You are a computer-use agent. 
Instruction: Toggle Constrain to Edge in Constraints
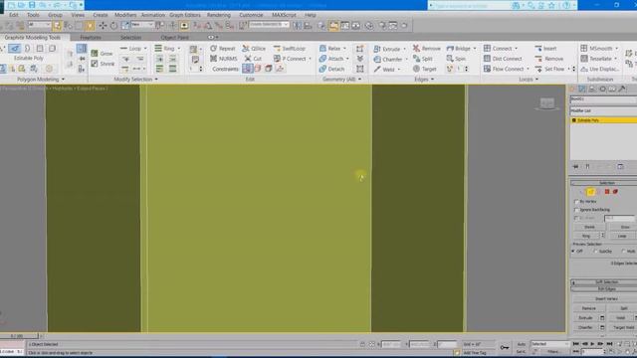(258, 69)
